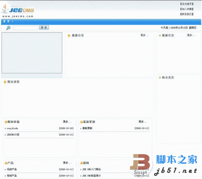This screenshot has height=179, width=202.
Task: Click the 【联系我们】 link
Action: click(x=187, y=14)
